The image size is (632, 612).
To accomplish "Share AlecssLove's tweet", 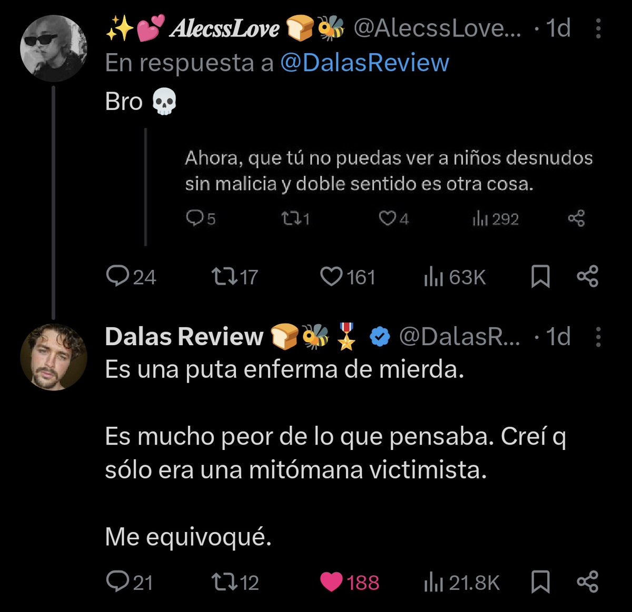I will pyautogui.click(x=587, y=277).
